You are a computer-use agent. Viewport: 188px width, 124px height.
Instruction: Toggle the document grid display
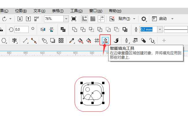93,19
